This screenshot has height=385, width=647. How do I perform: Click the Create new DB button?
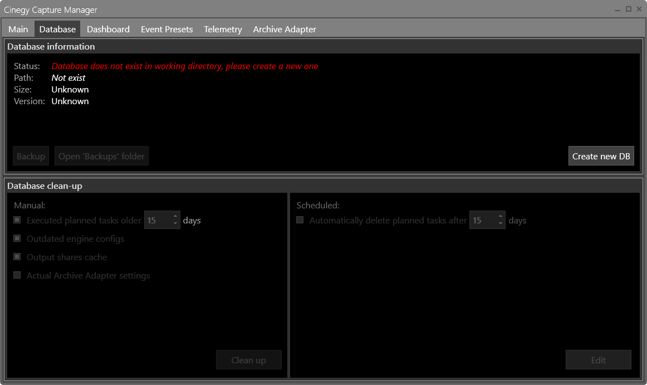point(601,156)
